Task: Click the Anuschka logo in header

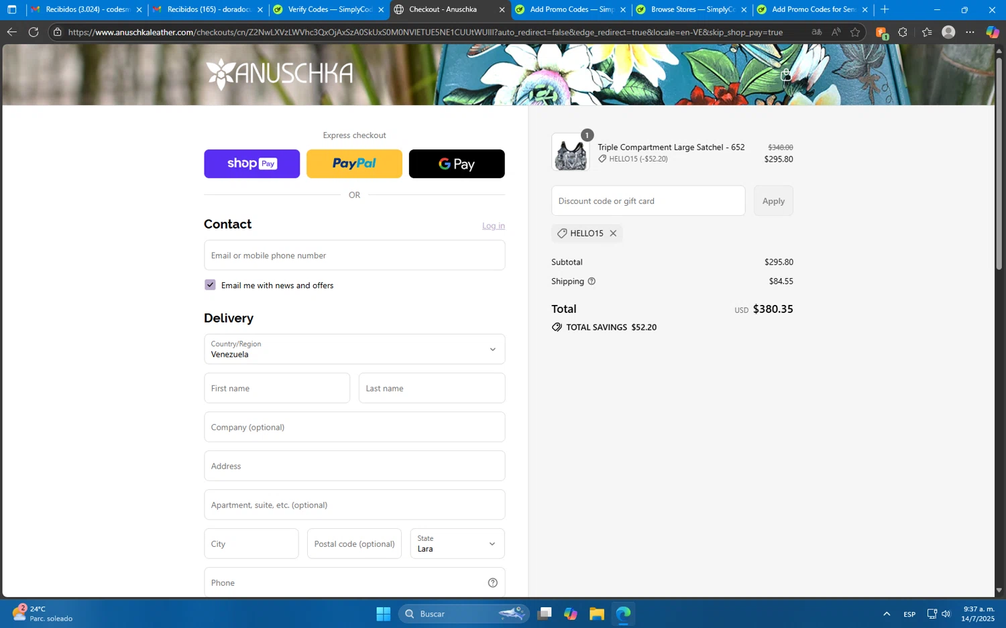Action: coord(279,74)
